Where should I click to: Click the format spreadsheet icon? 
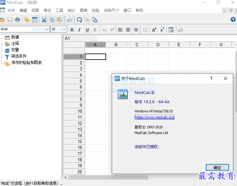point(171,30)
